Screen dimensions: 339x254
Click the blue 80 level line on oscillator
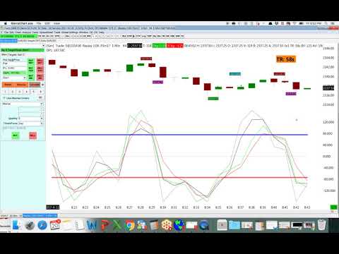[x=179, y=135]
